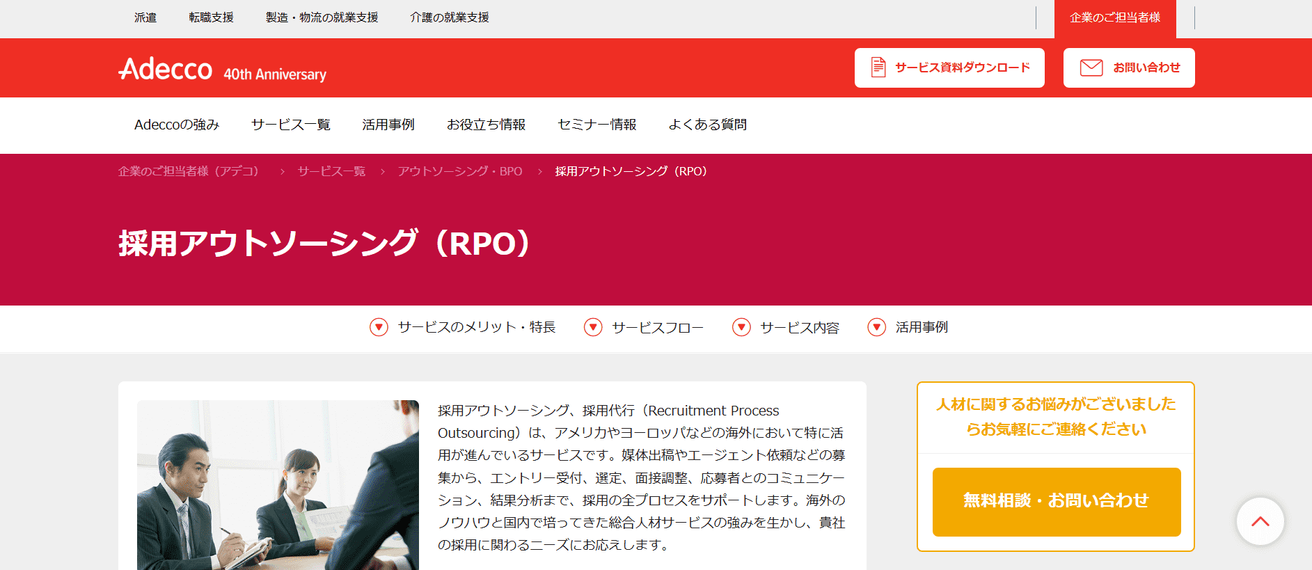The width and height of the screenshot is (1312, 570).
Task: Click the RPO description paragraph
Action: pos(641,477)
